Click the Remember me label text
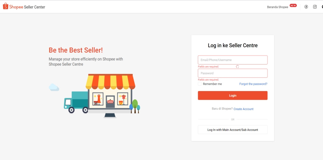 click(212, 84)
